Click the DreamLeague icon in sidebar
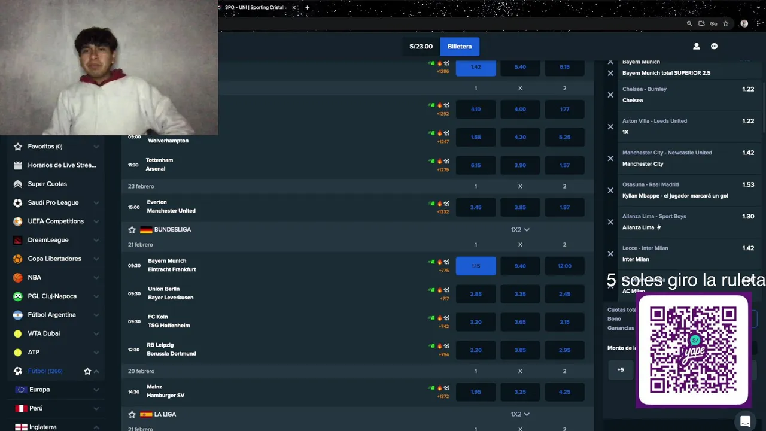766x431 pixels. coord(18,240)
